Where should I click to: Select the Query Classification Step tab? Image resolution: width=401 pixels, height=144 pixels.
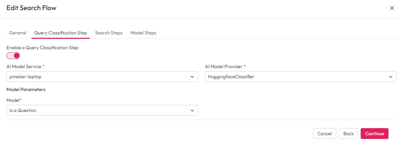61,33
